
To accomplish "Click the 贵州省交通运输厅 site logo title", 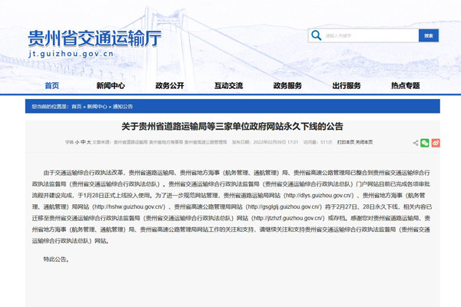I will click(x=95, y=38).
